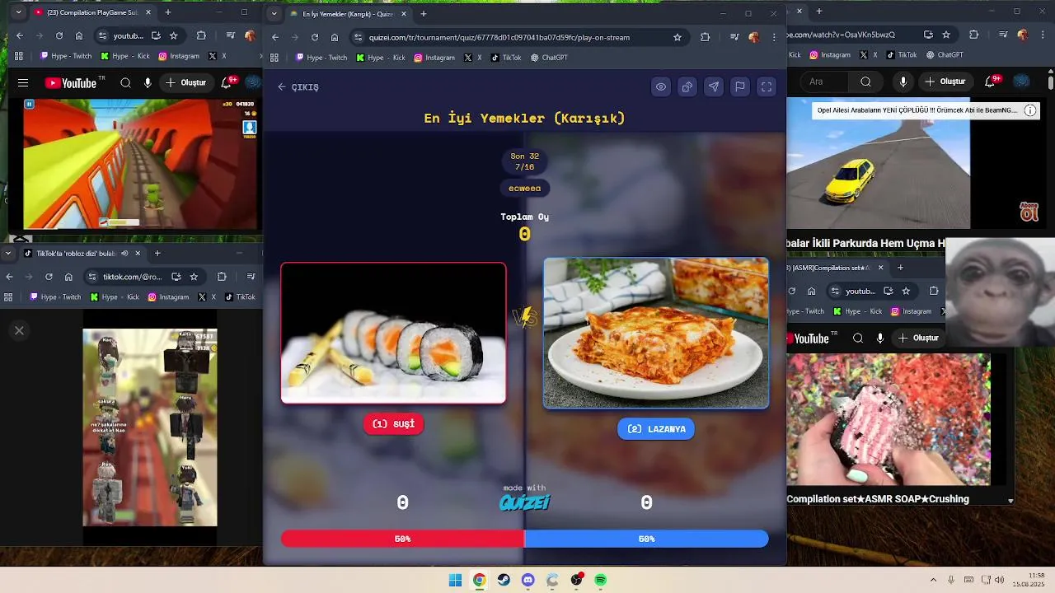Click the blue 50% vote bar
This screenshot has width=1055, height=593.
coord(646,539)
